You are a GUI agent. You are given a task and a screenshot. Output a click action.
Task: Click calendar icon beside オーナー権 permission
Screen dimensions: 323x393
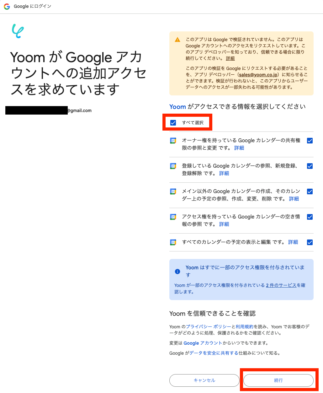tap(173, 141)
